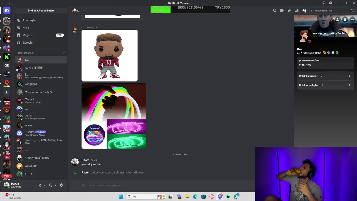This screenshot has width=357, height=201.
Task: Open the group DM 'Qwertz, a..., TZN, ARDA'
Action: tap(41, 141)
